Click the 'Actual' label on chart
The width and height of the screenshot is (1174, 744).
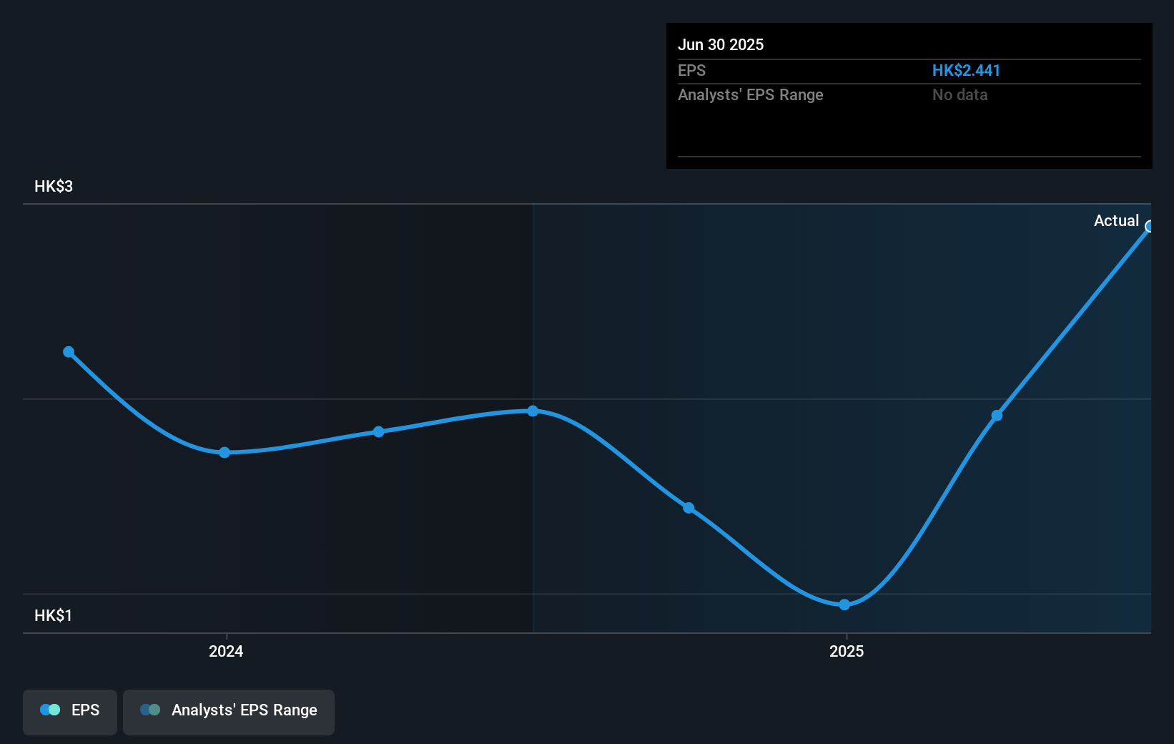[1116, 220]
